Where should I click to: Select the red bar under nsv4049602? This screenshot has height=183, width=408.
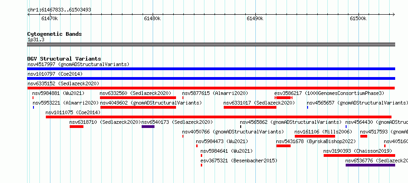(138, 107)
